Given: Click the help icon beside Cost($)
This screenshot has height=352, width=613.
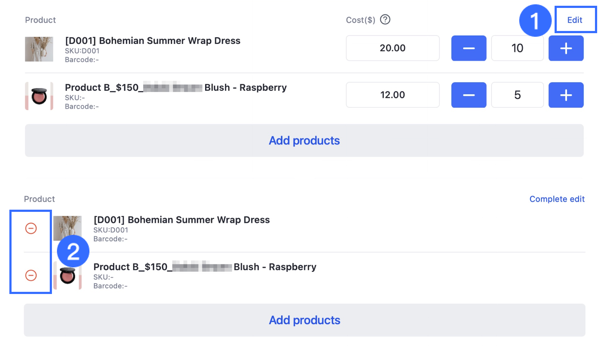Looking at the screenshot, I should coord(385,19).
